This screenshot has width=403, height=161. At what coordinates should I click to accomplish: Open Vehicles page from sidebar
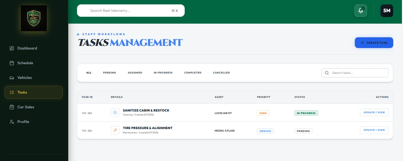[33, 78]
